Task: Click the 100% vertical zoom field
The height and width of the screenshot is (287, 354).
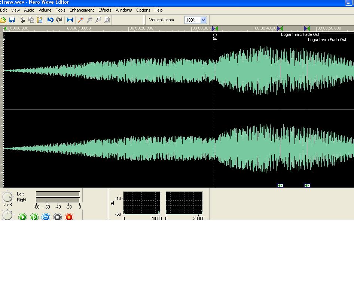Action: pyautogui.click(x=192, y=20)
